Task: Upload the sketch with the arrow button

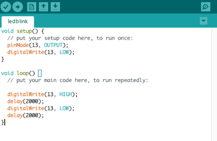Action: click(18, 7)
